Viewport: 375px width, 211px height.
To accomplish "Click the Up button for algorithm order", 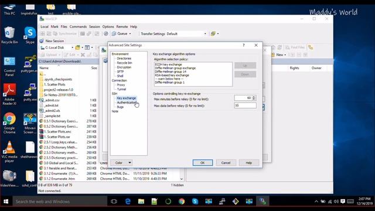I will (x=245, y=66).
